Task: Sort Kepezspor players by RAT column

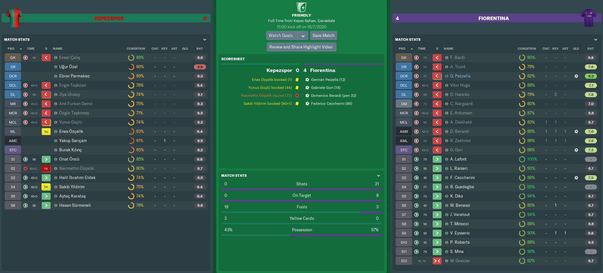Action: pos(200,49)
